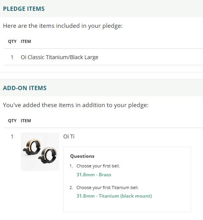Click 'You've added these items' text
203x220 pixels.
tap(76, 105)
